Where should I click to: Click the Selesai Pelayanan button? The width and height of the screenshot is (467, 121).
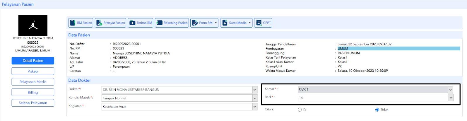pyautogui.click(x=33, y=103)
